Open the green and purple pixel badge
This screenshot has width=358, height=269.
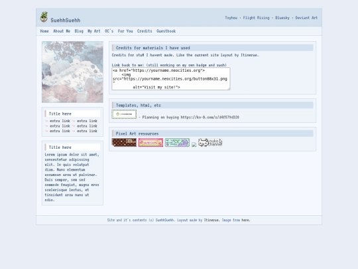(177, 142)
